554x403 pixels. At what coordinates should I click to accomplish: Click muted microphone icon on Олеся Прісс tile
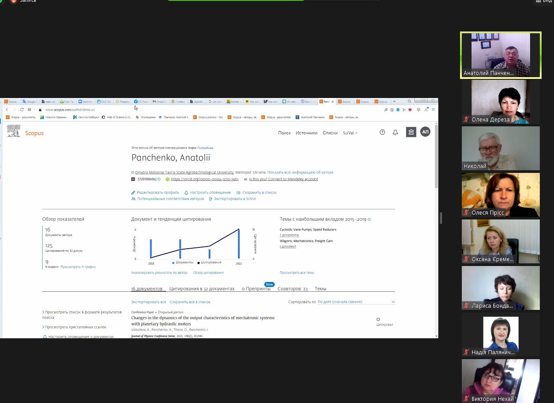pos(466,212)
